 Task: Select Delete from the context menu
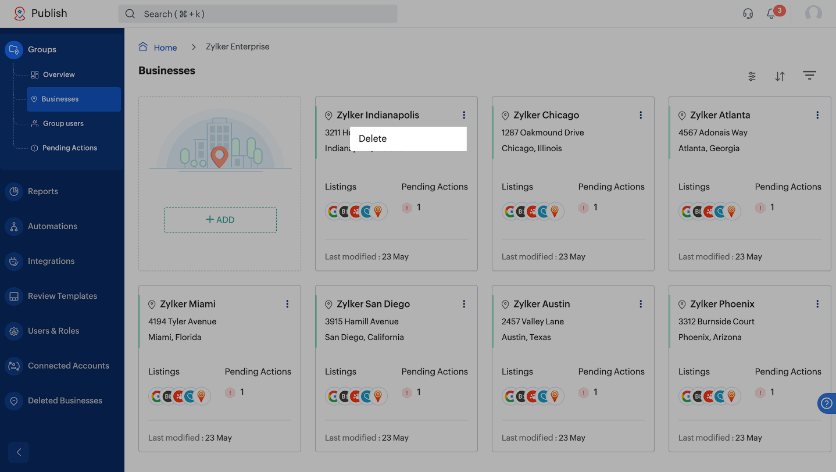coord(373,139)
